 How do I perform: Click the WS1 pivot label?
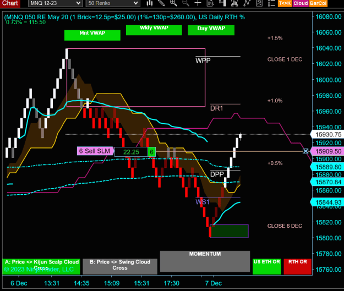click(203, 202)
